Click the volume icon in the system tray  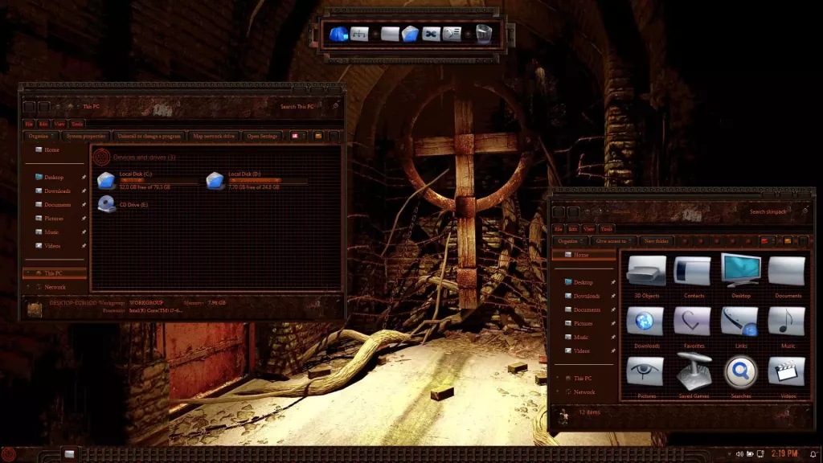pyautogui.click(x=739, y=453)
